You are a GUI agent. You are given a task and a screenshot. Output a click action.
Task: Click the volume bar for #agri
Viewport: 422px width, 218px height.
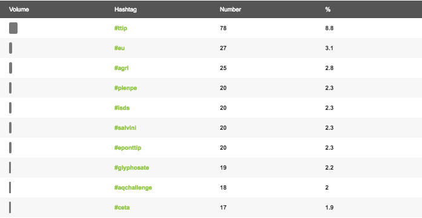click(x=10, y=68)
